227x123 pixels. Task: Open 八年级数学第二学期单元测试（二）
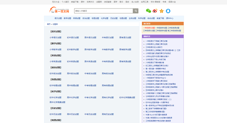(159, 99)
